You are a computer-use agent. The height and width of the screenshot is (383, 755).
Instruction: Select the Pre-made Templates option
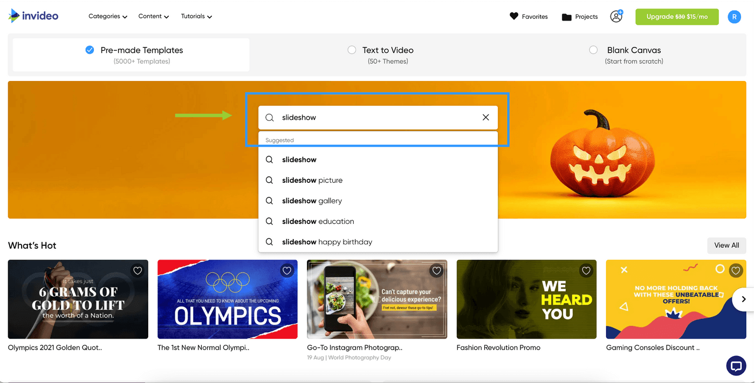click(90, 50)
